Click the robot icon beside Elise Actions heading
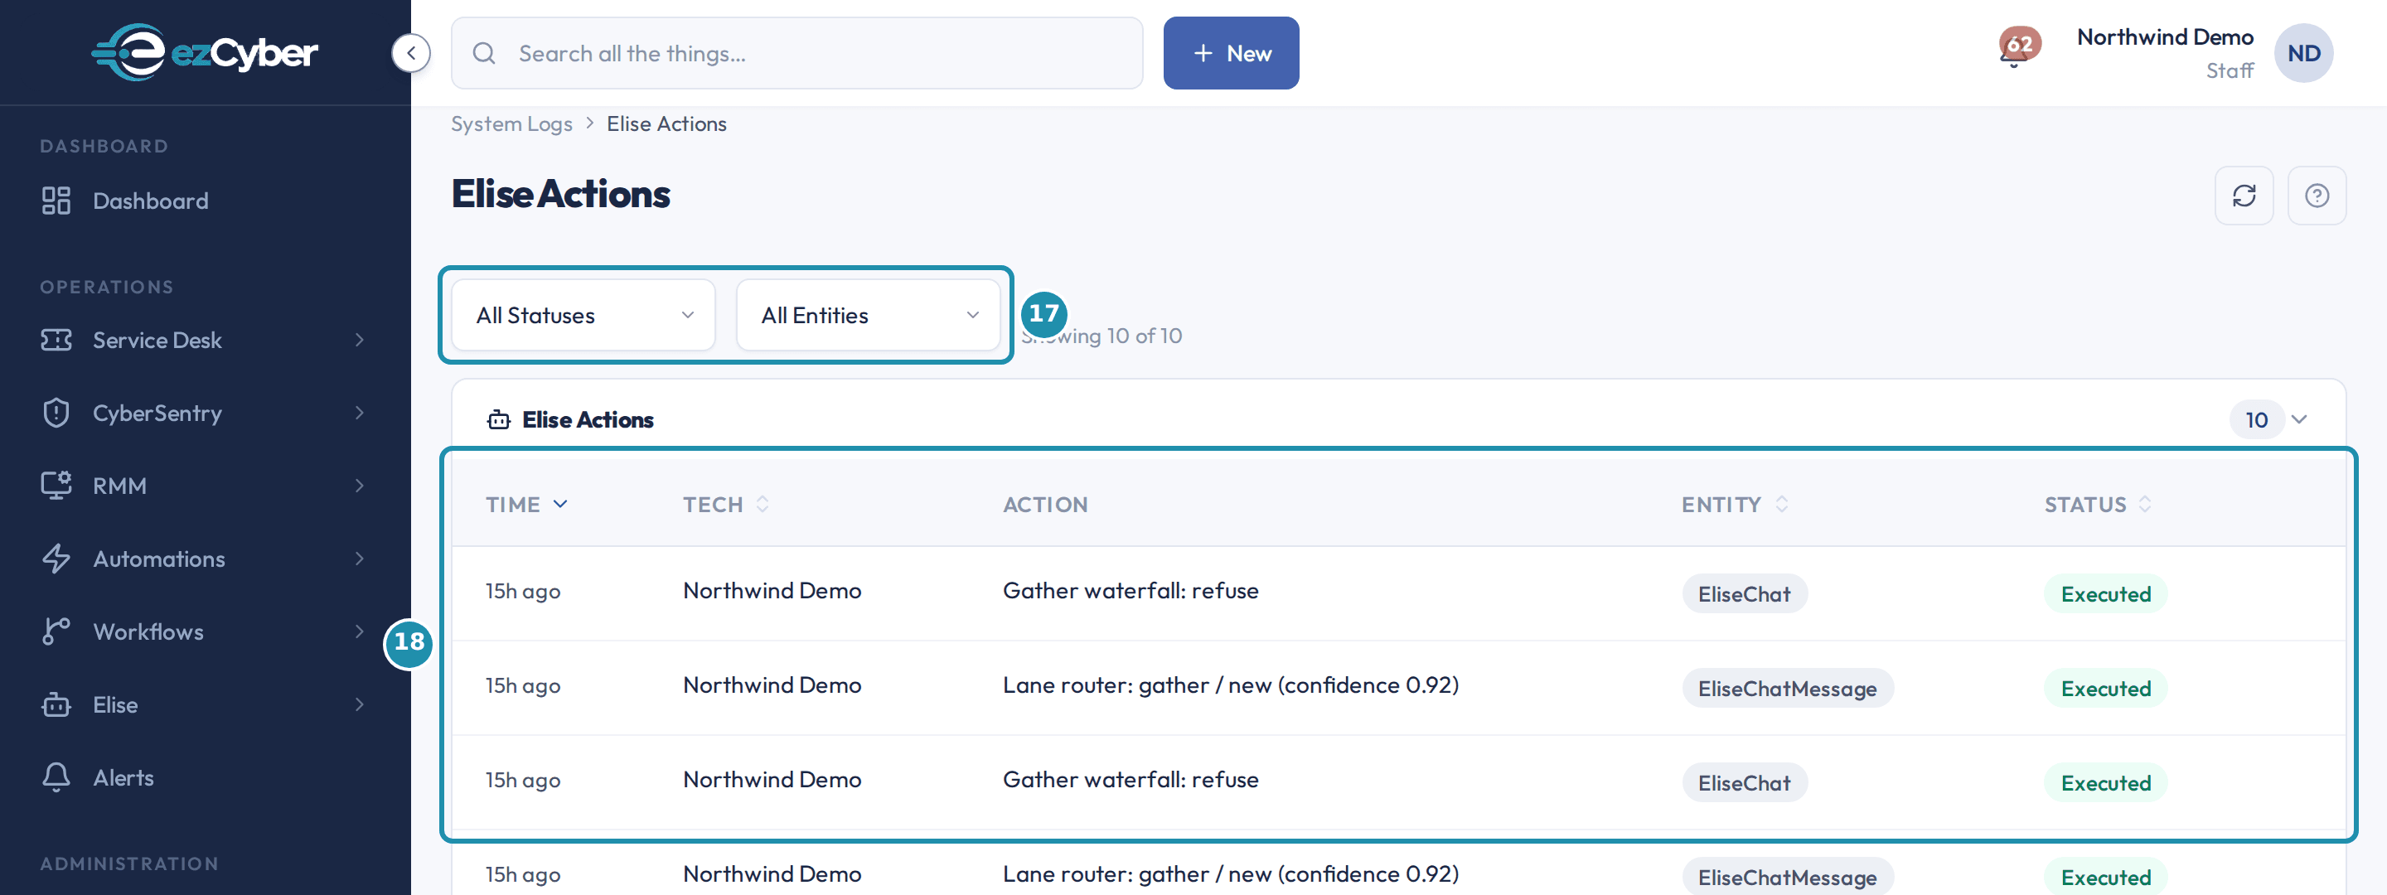The height and width of the screenshot is (895, 2387). pyautogui.click(x=498, y=419)
